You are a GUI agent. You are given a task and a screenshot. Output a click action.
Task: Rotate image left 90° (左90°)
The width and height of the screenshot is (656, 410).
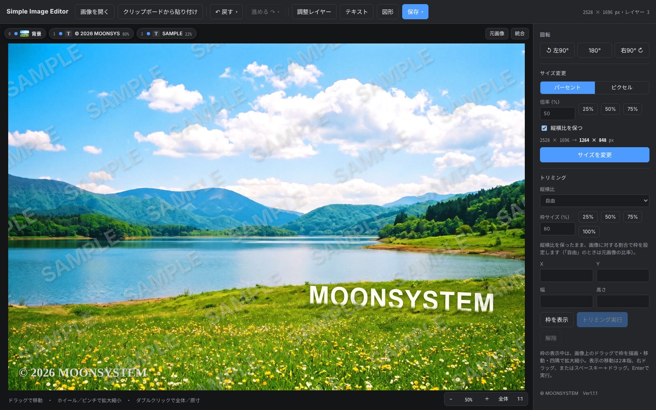click(557, 50)
